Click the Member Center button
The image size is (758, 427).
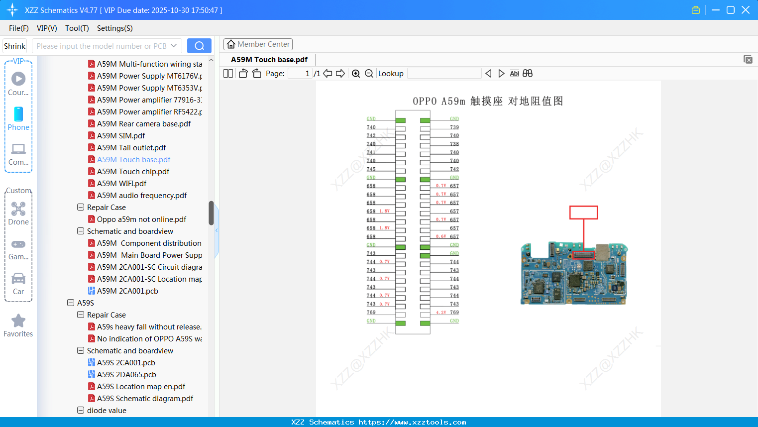258,44
